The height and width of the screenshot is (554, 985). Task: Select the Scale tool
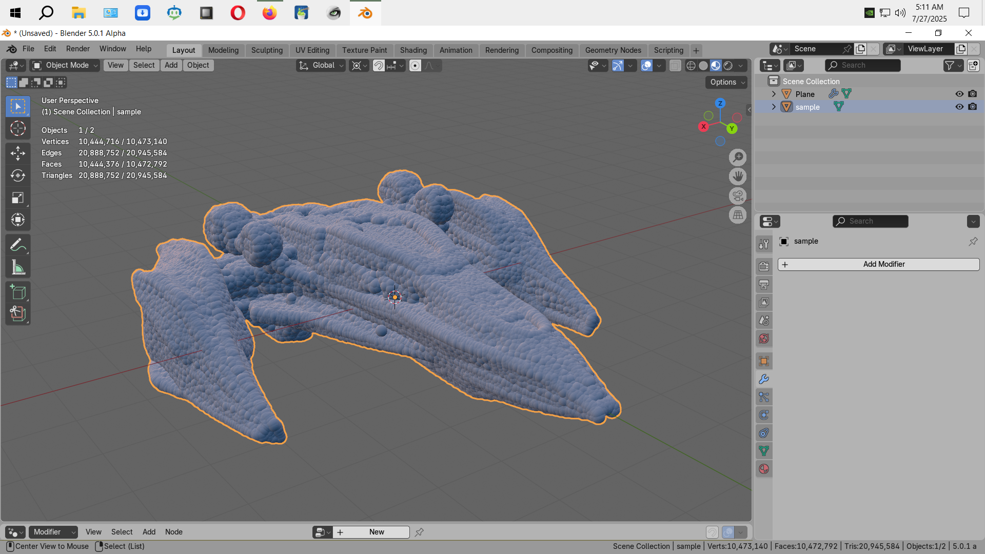[18, 197]
